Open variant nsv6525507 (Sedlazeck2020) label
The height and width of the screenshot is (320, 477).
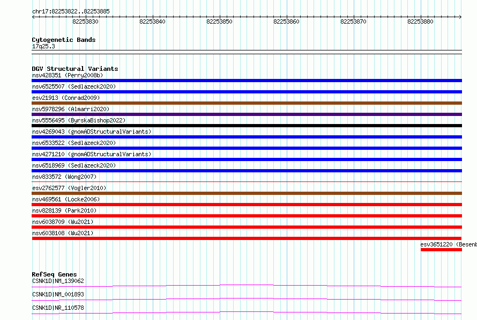pyautogui.click(x=74, y=86)
